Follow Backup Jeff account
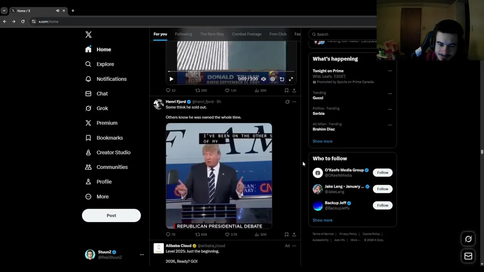This screenshot has height=272, width=484. point(383,206)
